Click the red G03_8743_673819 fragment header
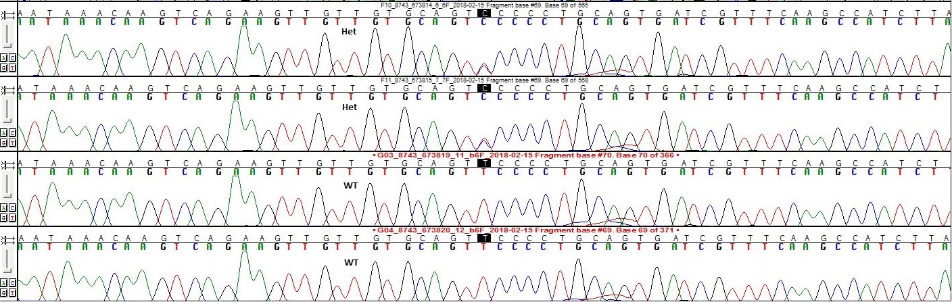 tap(525, 155)
